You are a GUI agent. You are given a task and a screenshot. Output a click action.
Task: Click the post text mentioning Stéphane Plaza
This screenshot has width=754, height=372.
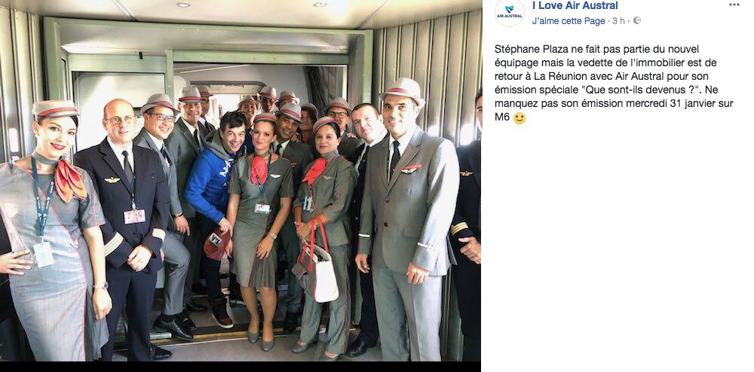click(614, 83)
